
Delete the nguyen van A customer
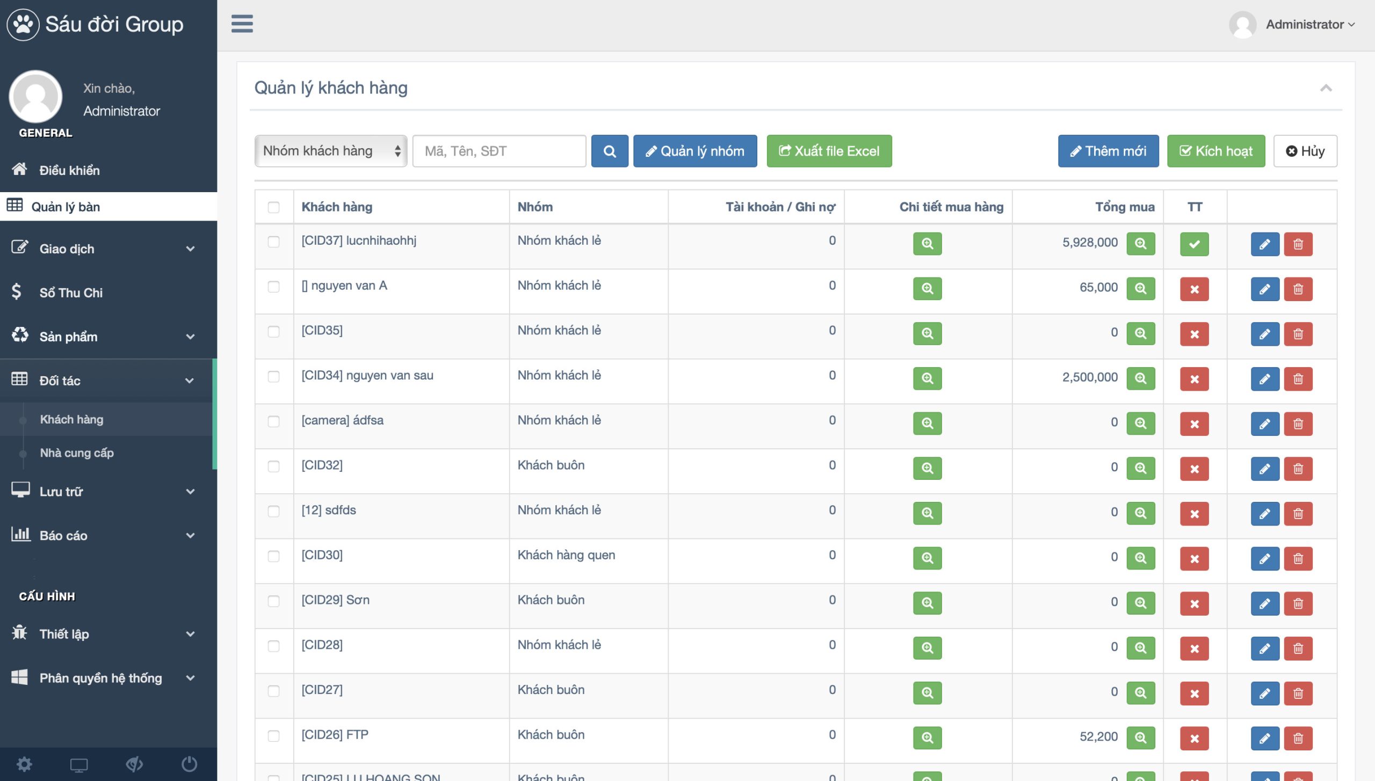coord(1298,289)
